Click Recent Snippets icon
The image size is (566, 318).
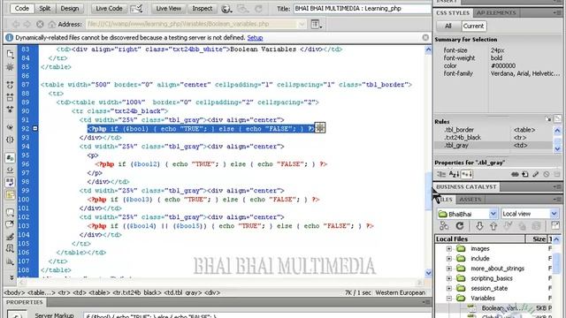pyautogui.click(x=10, y=248)
